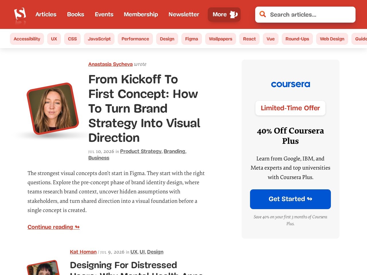
Task: Click 'Save 40% on your first 3 months' text
Action: click(x=290, y=220)
